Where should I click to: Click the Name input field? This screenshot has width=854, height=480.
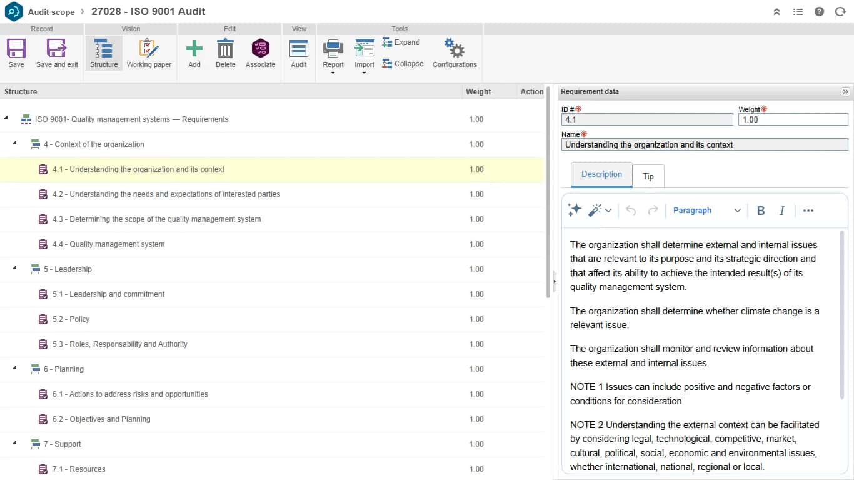705,144
